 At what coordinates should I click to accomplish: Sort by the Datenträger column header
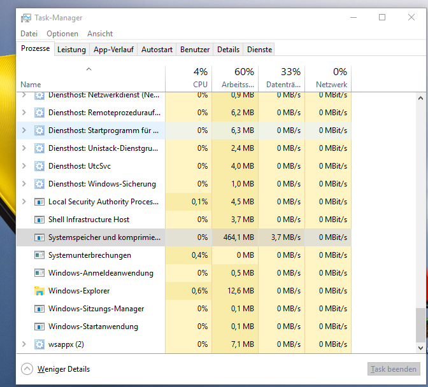pyautogui.click(x=282, y=78)
